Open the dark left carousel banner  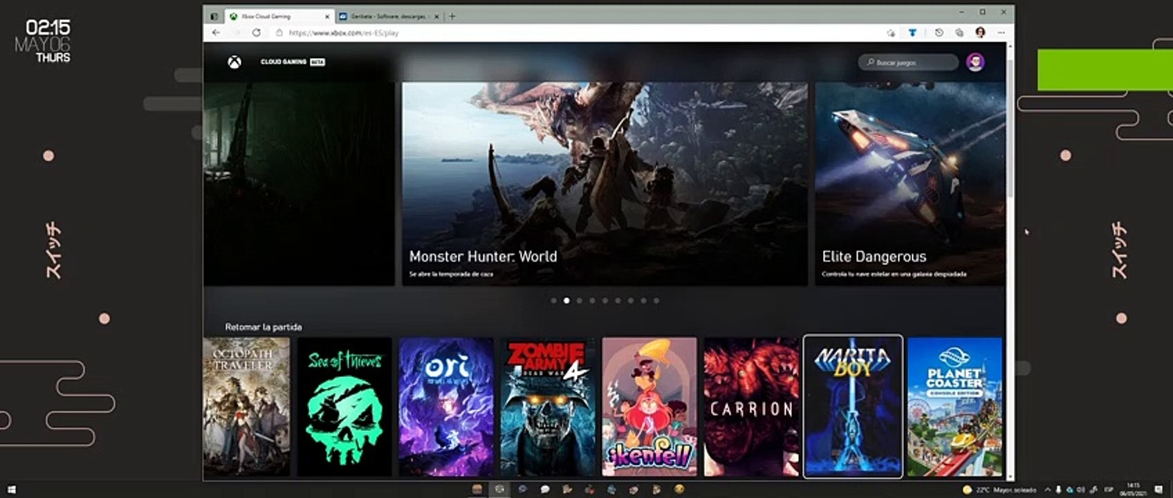point(299,183)
